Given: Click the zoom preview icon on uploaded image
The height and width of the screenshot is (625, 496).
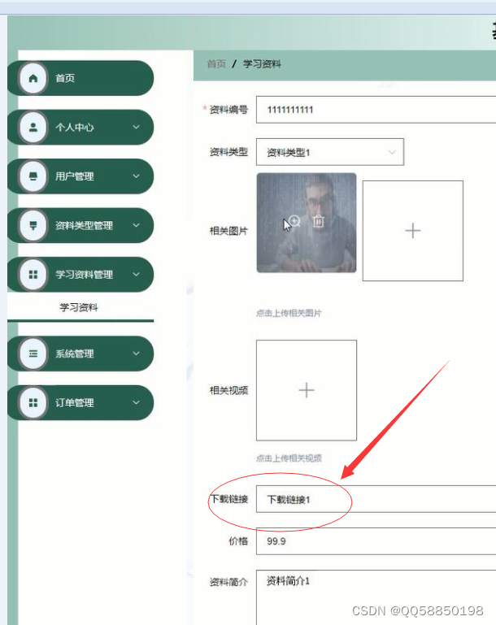Looking at the screenshot, I should 294,221.
